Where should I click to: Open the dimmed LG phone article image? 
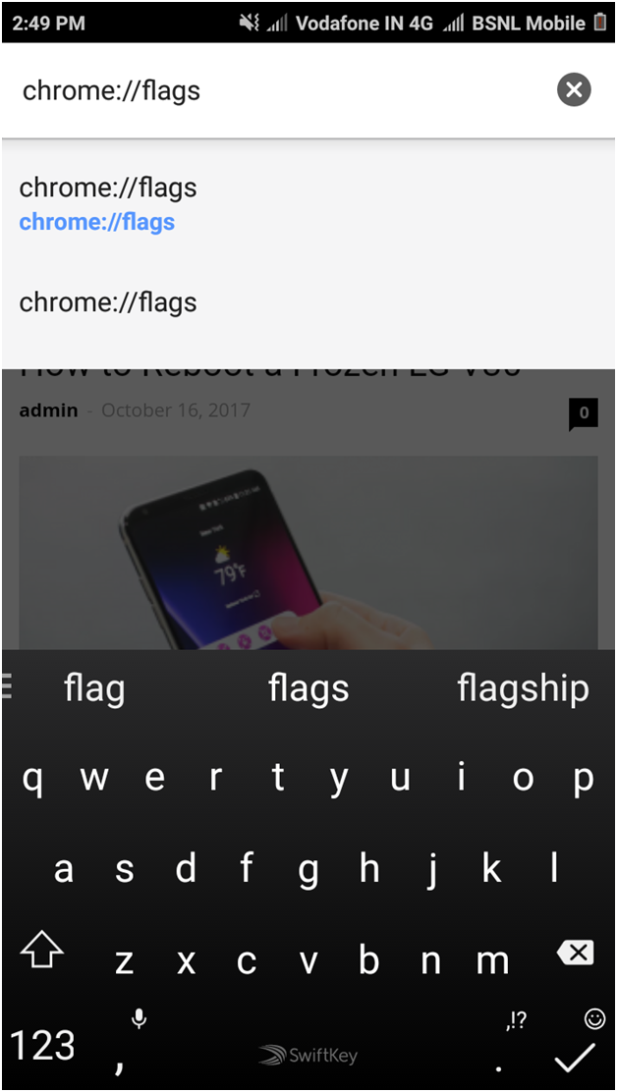point(308,553)
